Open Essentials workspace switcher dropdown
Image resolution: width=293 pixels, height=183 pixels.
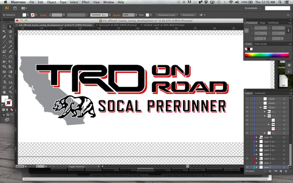click(x=253, y=8)
